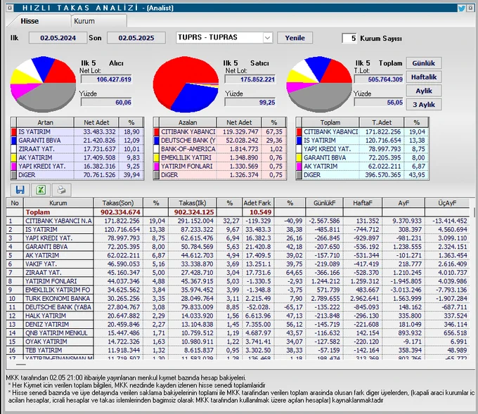Click blue swatch beside DEUTSCHE BANK in Azalan
The image size is (478, 414).
156,141
